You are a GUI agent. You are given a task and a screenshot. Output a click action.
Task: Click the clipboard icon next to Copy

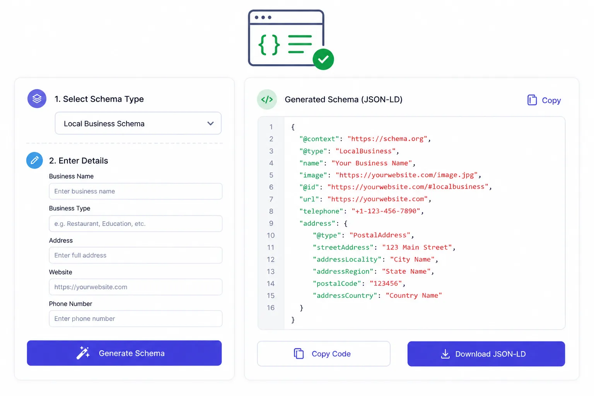coord(532,100)
